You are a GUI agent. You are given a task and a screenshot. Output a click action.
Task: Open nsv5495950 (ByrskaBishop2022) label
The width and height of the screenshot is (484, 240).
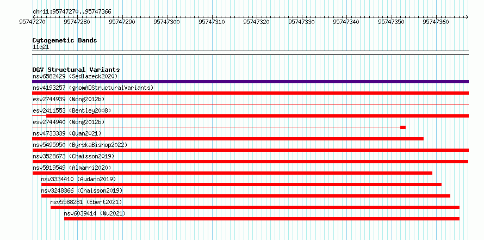(x=80, y=145)
